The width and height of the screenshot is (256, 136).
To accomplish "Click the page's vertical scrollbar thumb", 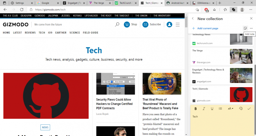I will pyautogui.click(x=186, y=22).
